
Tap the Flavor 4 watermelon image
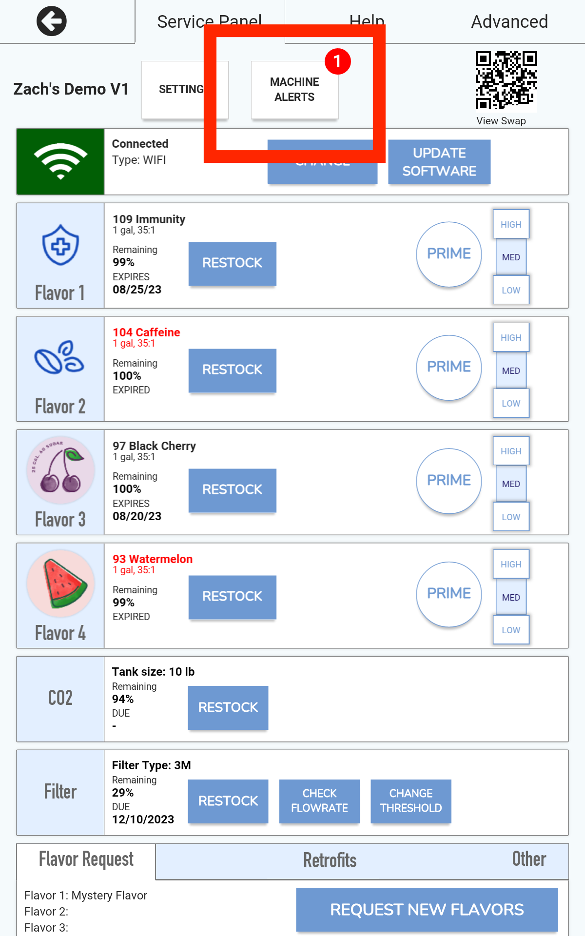point(60,584)
